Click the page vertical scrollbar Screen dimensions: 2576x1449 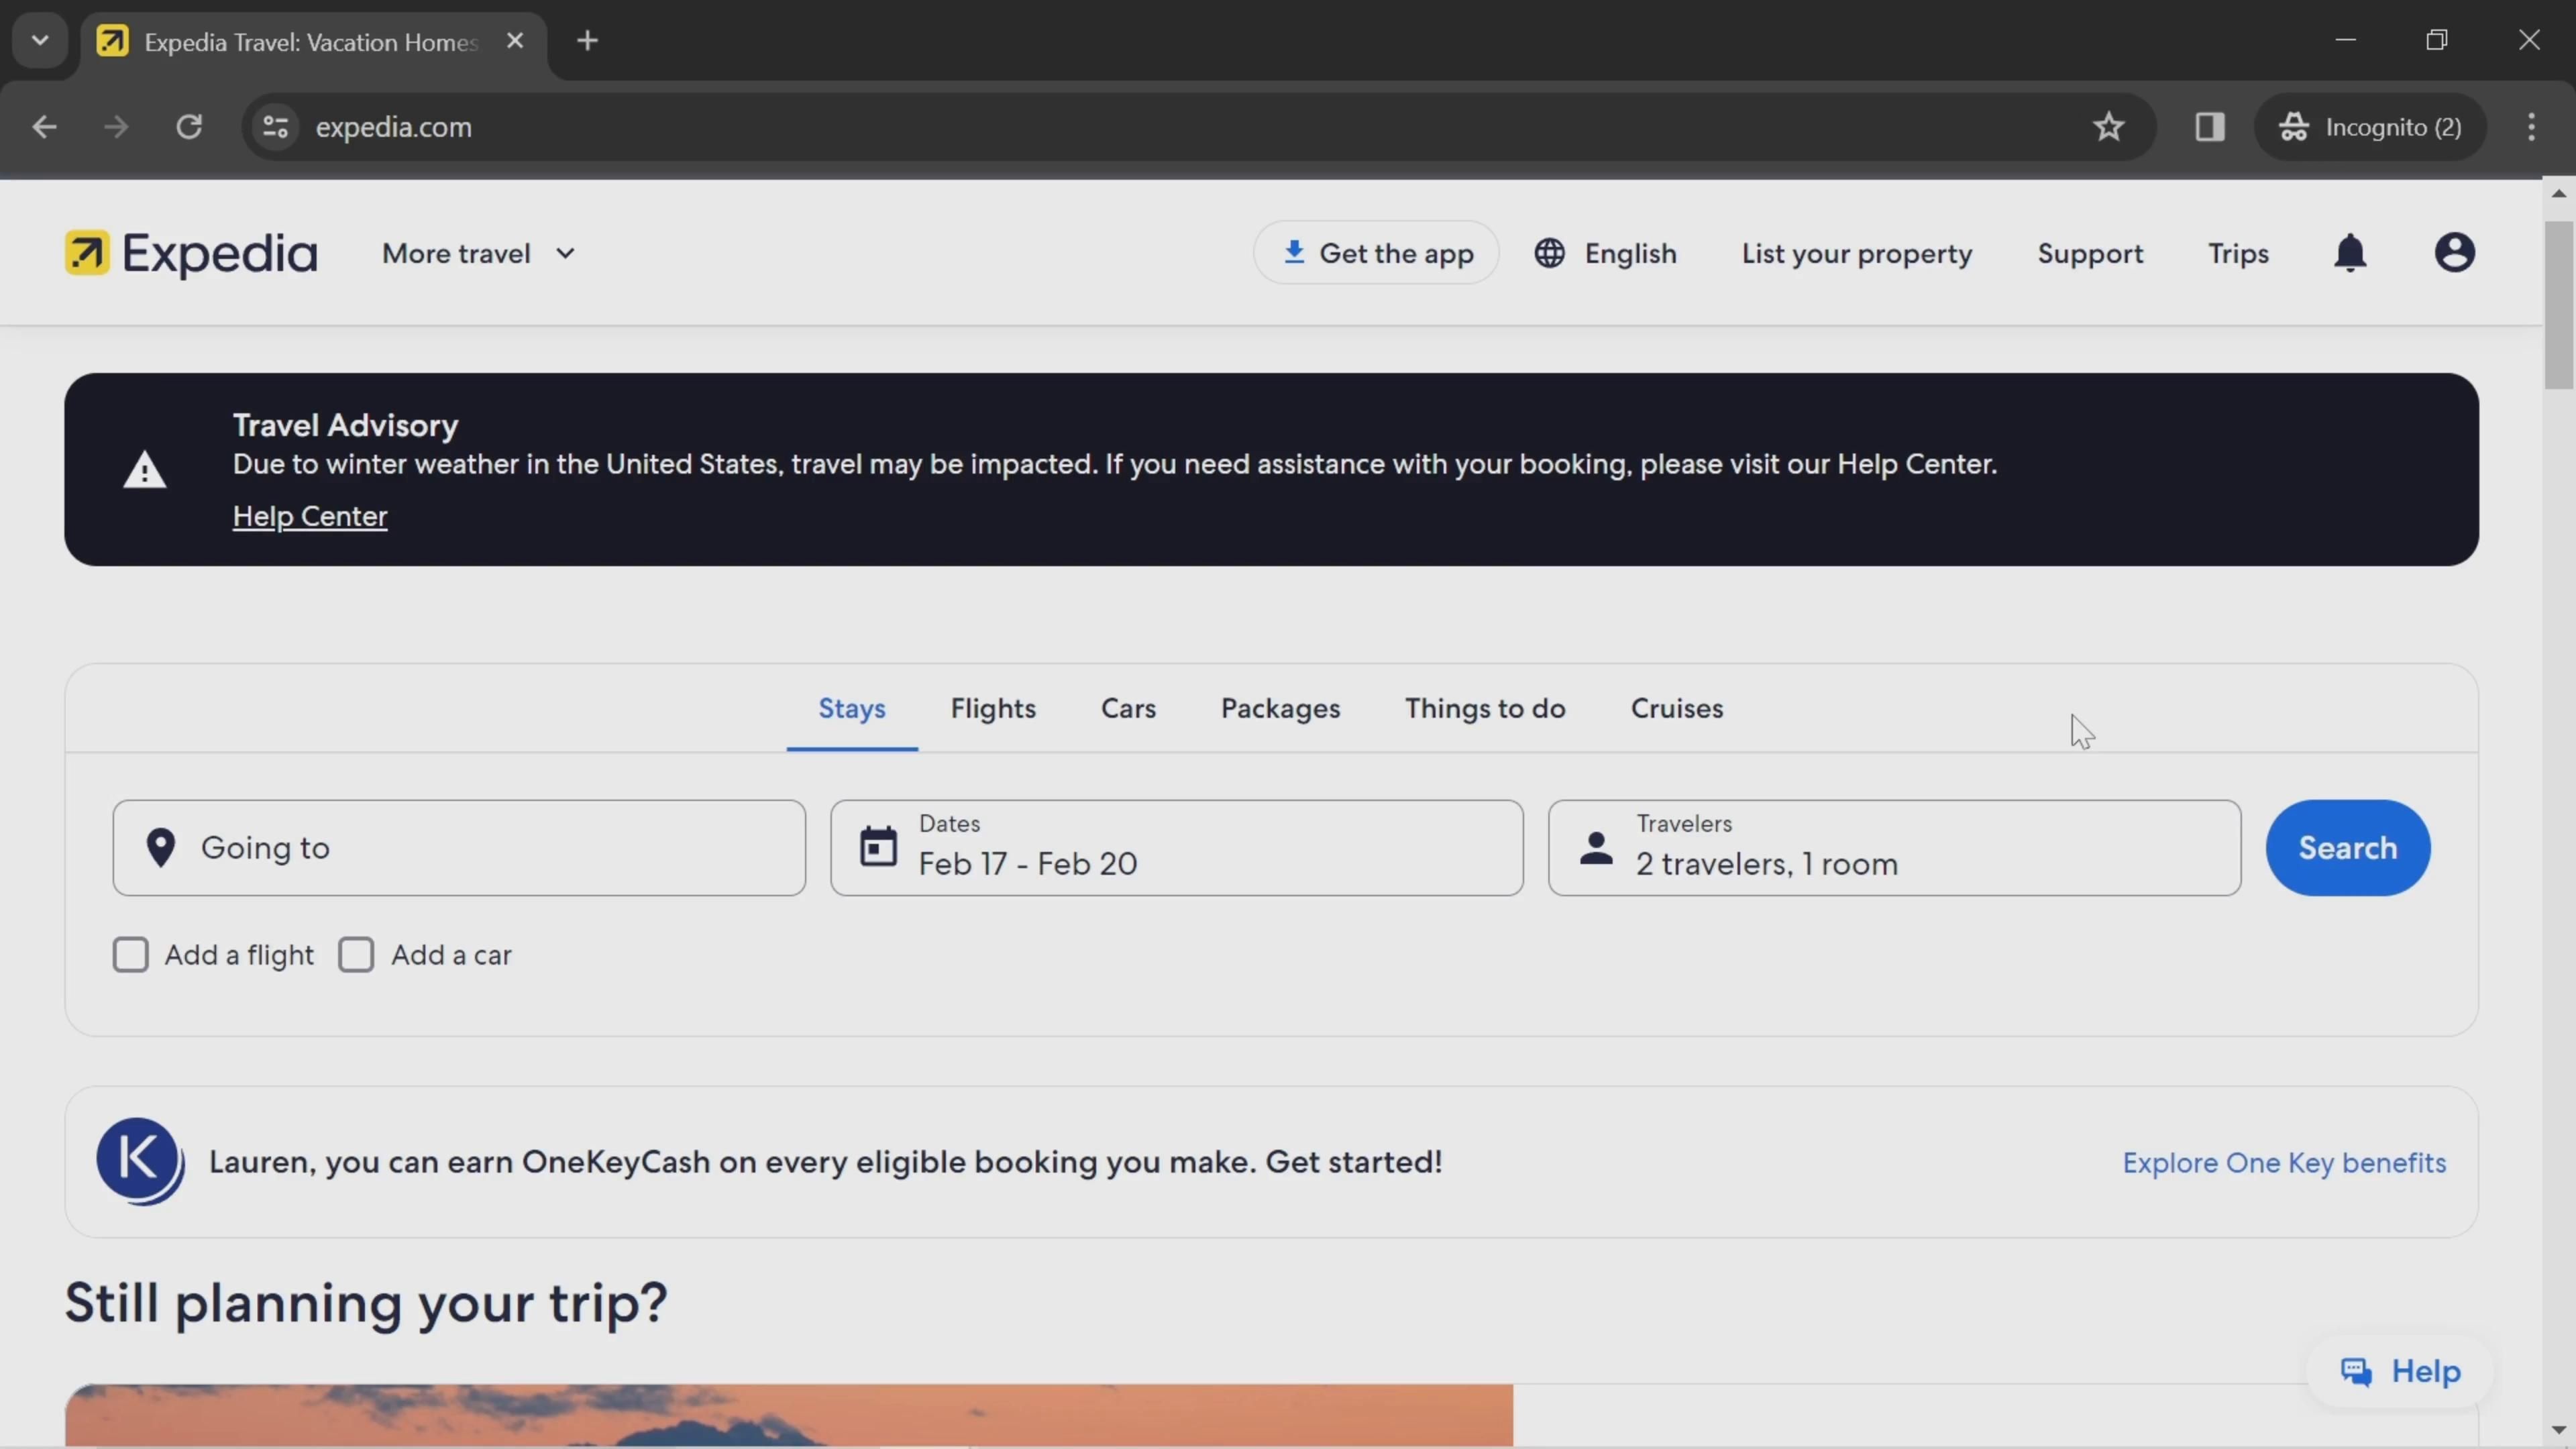pyautogui.click(x=2558, y=305)
